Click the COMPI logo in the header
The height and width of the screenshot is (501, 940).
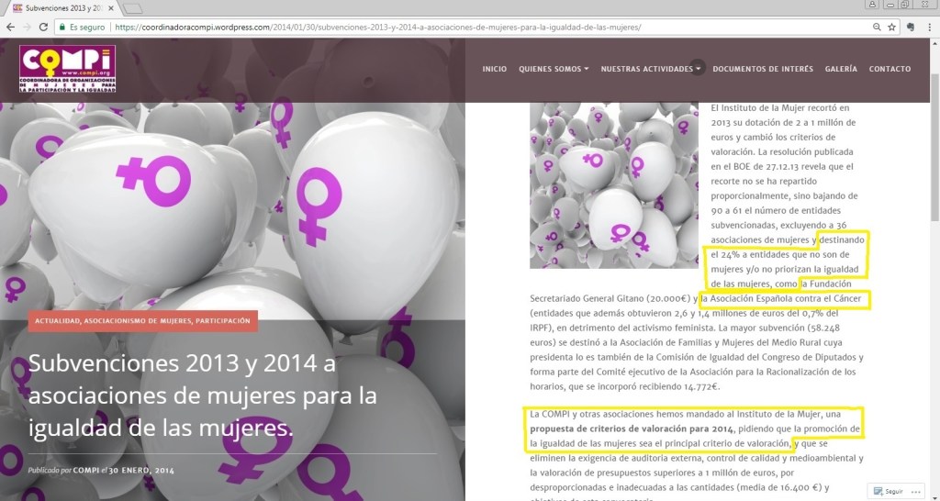[68, 69]
